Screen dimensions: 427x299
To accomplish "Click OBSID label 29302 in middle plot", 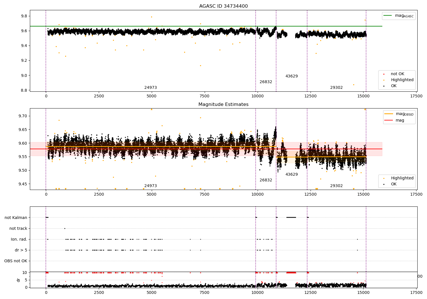I will 336,186.
